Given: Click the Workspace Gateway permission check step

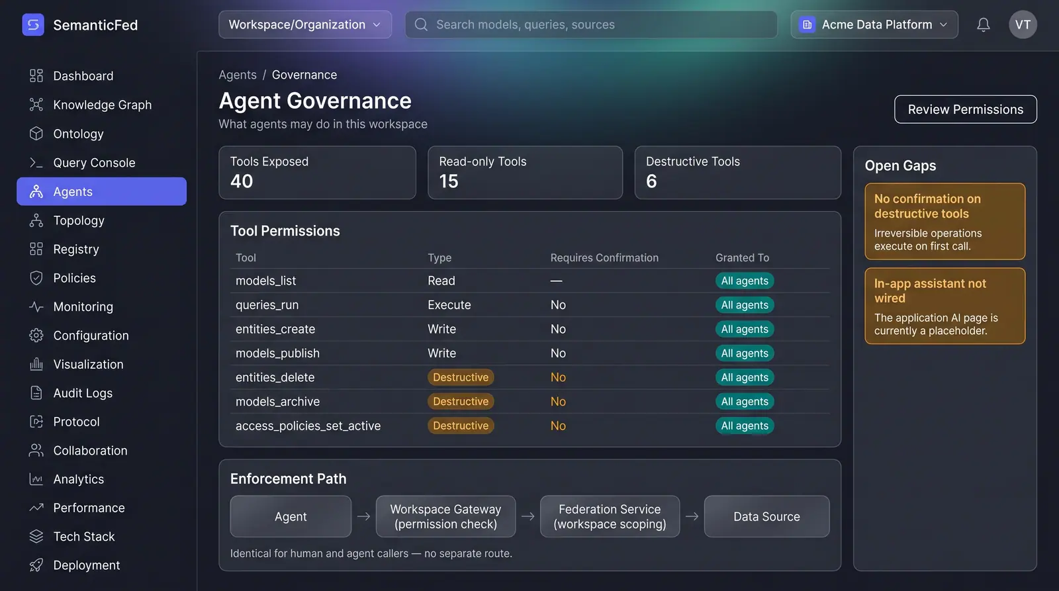Looking at the screenshot, I should pyautogui.click(x=445, y=516).
